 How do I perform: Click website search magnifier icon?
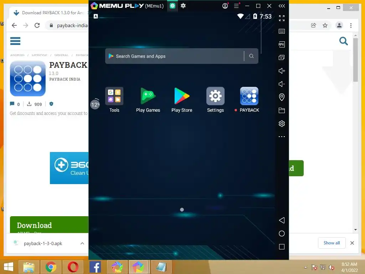pos(343,41)
